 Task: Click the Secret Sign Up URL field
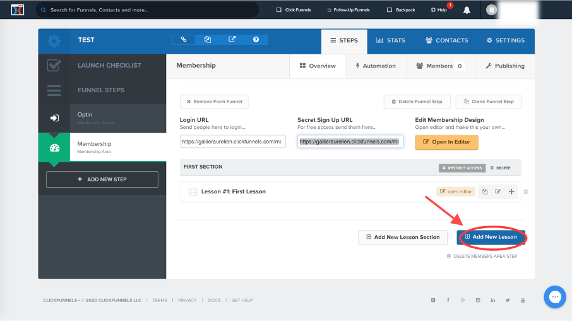coord(350,142)
